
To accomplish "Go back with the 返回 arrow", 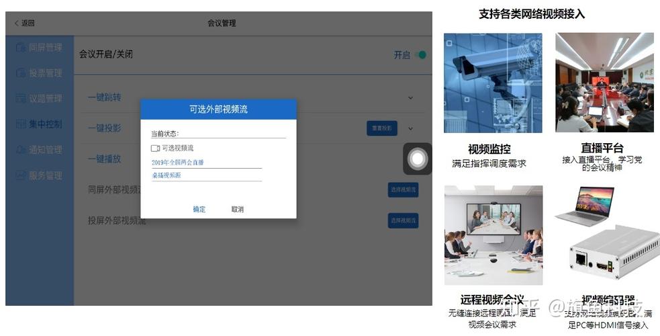I will (24, 23).
